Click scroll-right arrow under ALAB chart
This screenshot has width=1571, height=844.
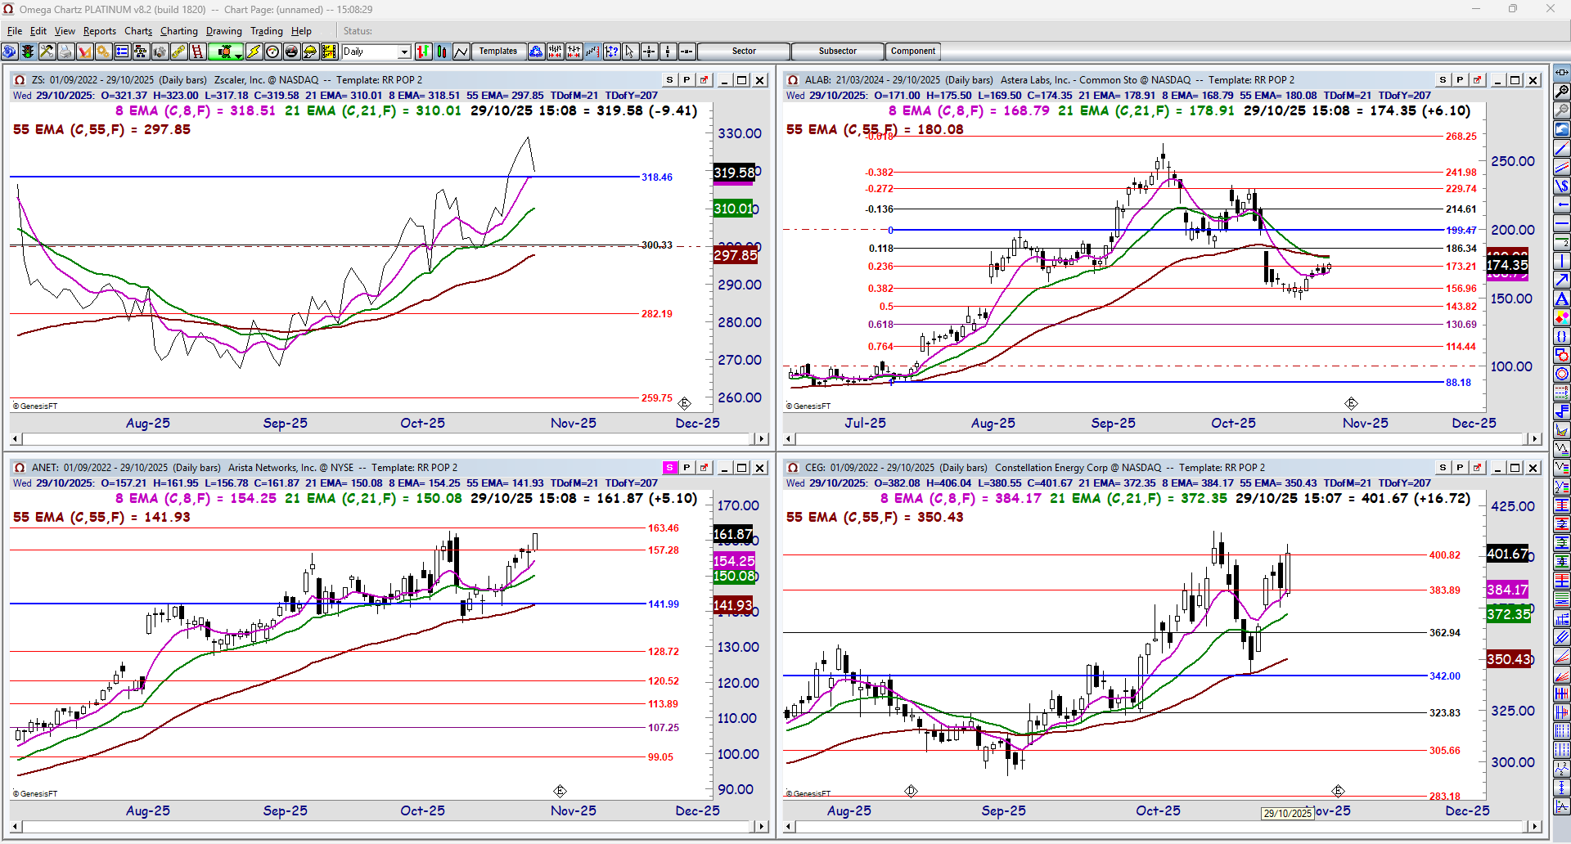pos(1535,439)
